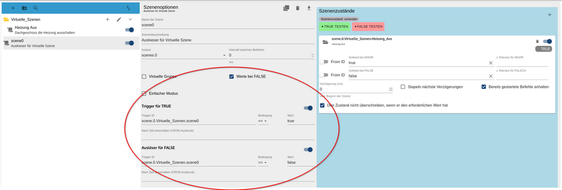
Task: Edit the Toleranz für FALSCH field
Action: [522, 76]
